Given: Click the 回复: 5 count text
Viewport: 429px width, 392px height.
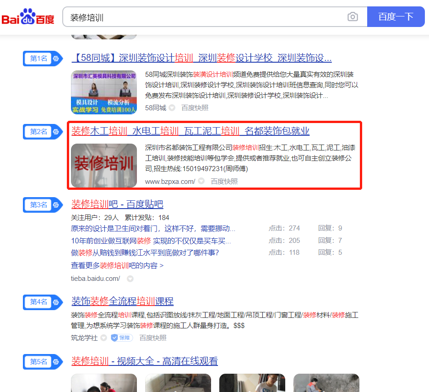Looking at the screenshot, I should click(x=330, y=252).
